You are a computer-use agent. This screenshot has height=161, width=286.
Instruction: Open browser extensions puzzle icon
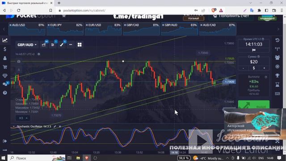tap(259, 10)
